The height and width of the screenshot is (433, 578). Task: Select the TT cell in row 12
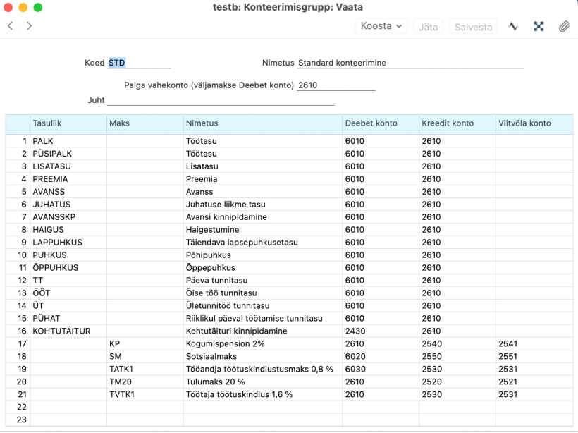pos(68,280)
